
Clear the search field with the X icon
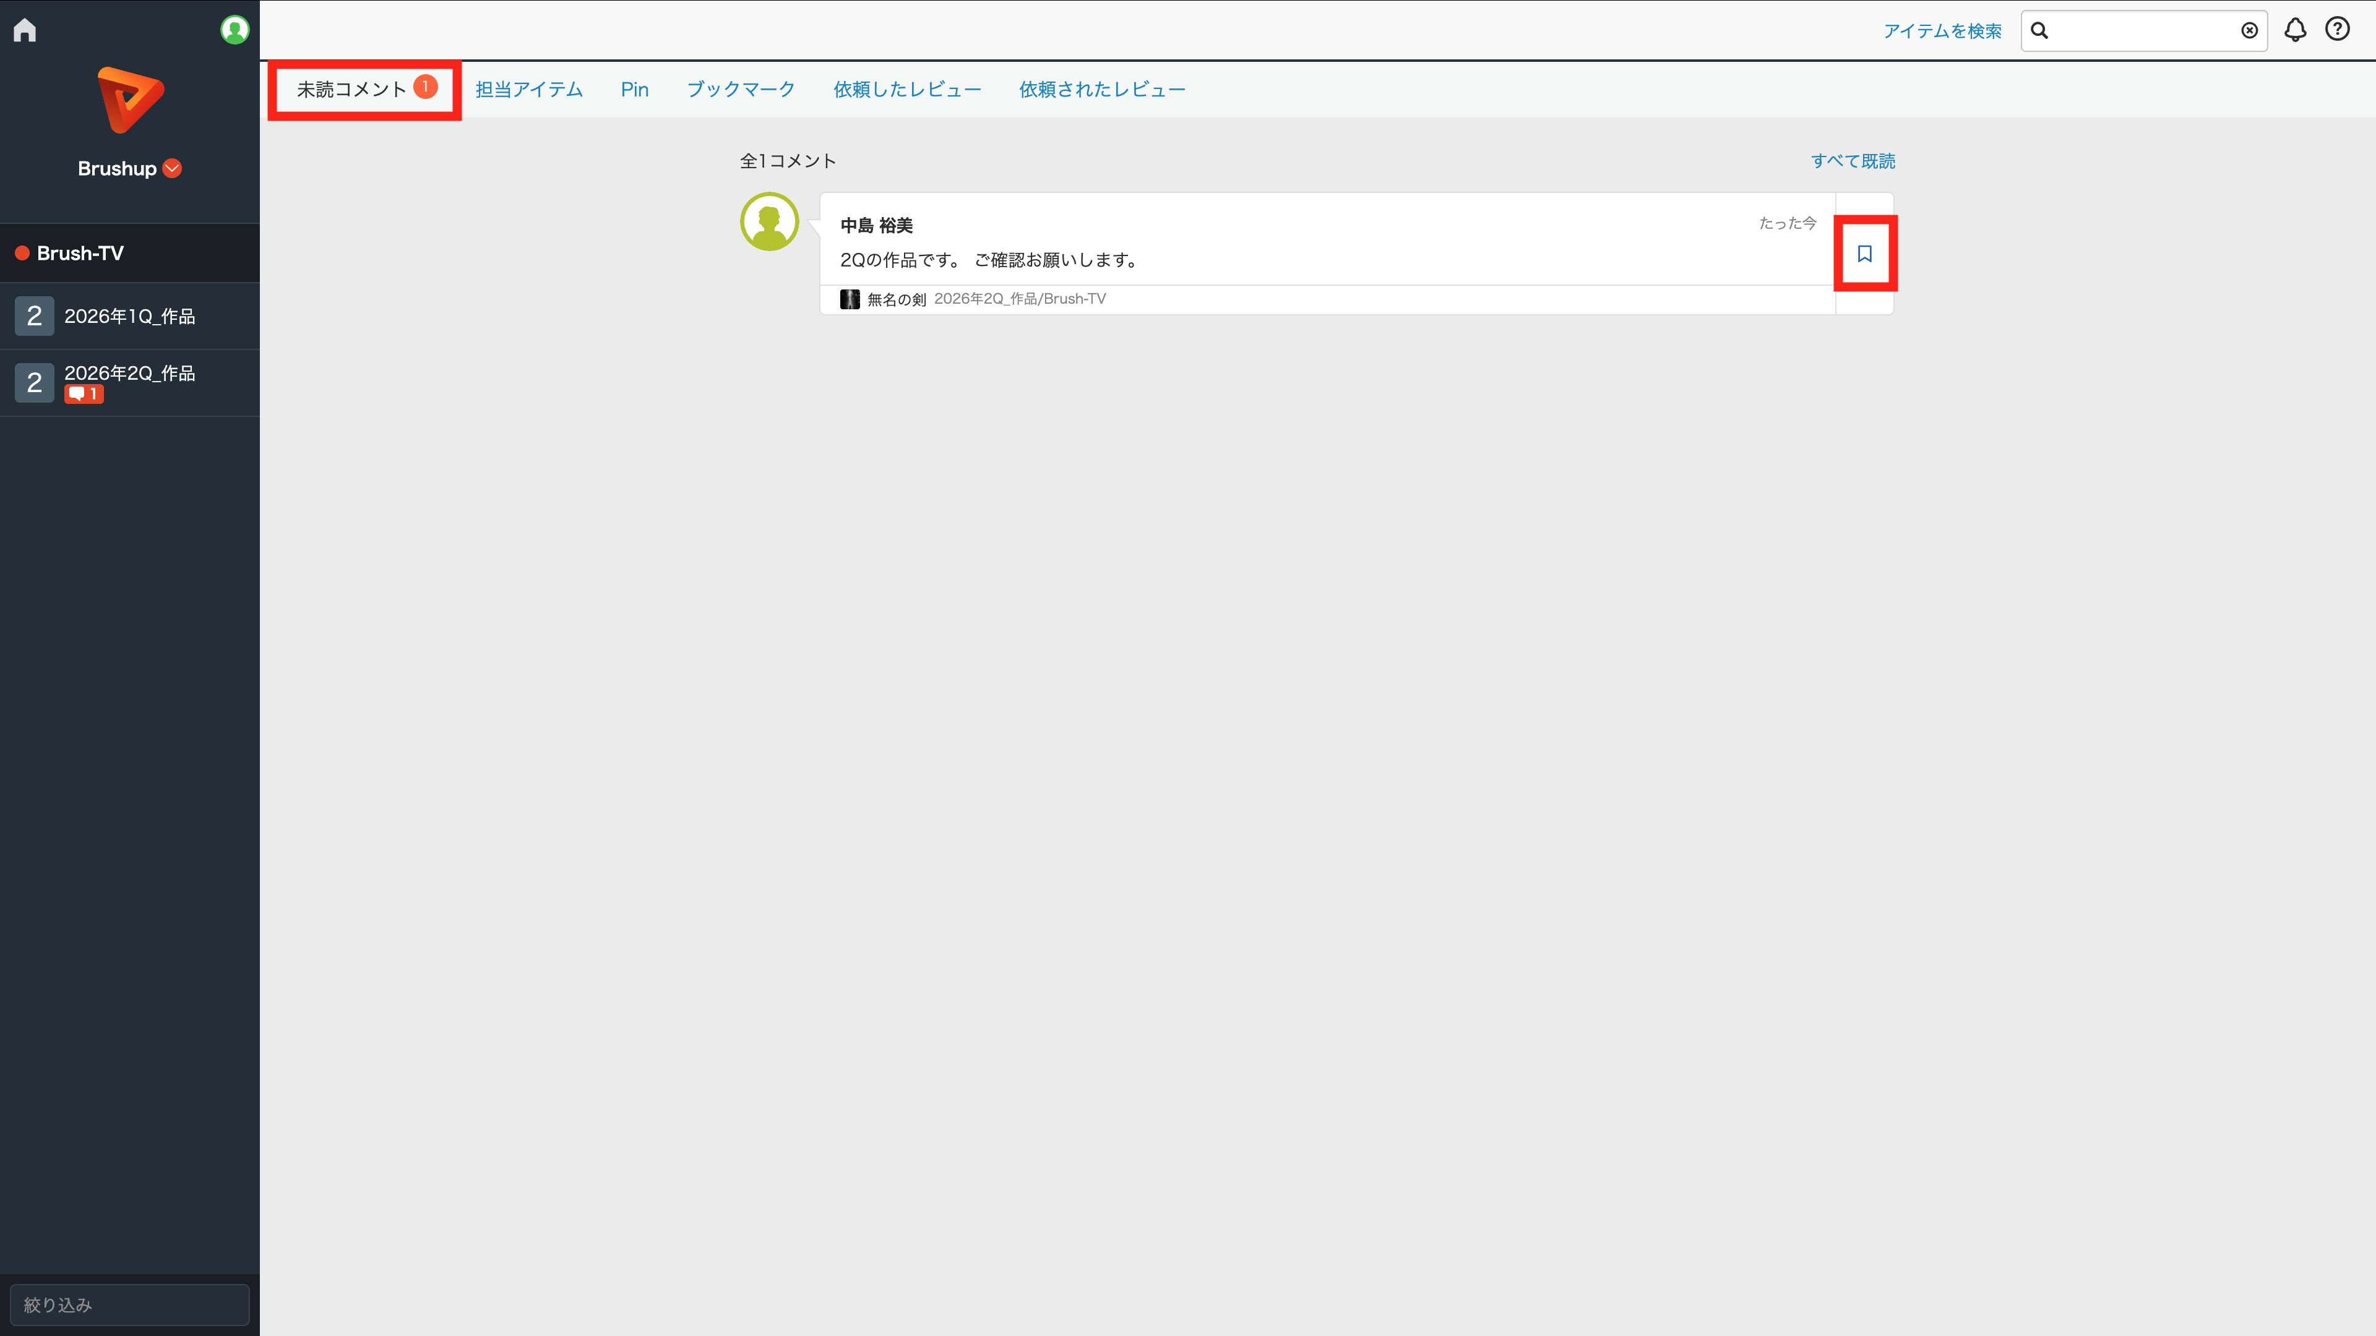coord(2250,30)
